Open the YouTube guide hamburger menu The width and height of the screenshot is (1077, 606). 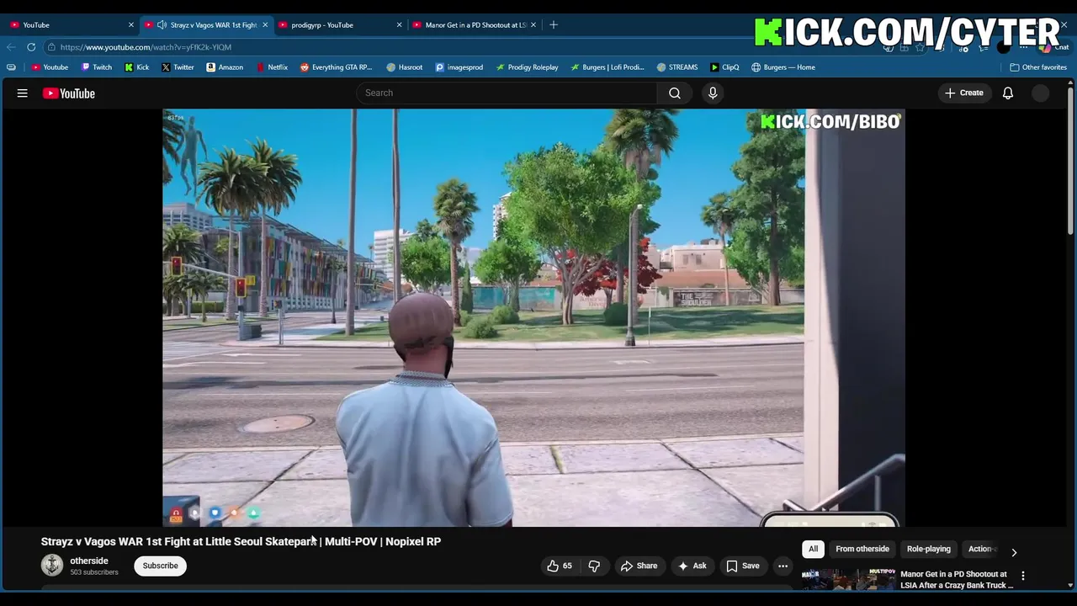pos(23,93)
